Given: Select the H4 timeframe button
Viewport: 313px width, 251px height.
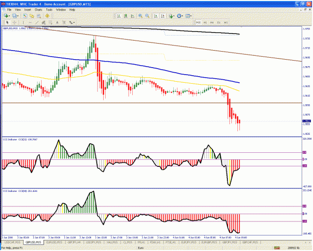Looking at the screenshot, I should point(212,23).
